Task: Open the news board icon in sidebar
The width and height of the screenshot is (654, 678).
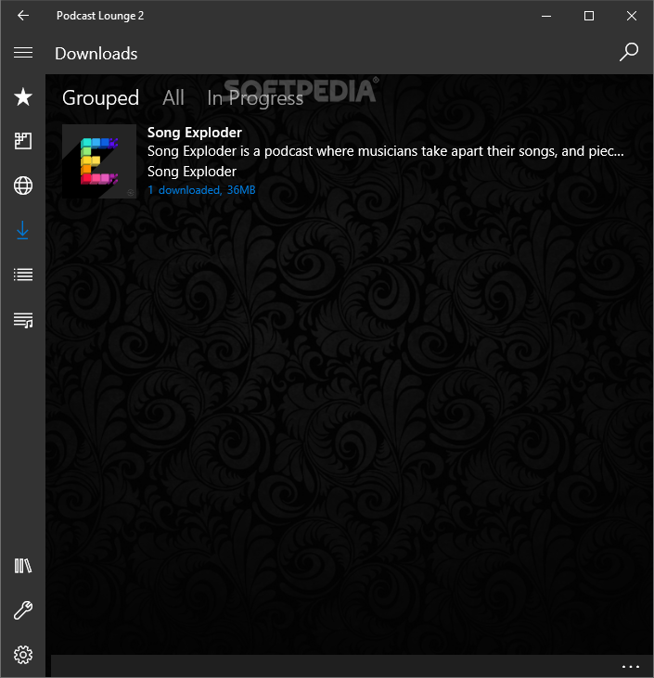Action: [23, 141]
